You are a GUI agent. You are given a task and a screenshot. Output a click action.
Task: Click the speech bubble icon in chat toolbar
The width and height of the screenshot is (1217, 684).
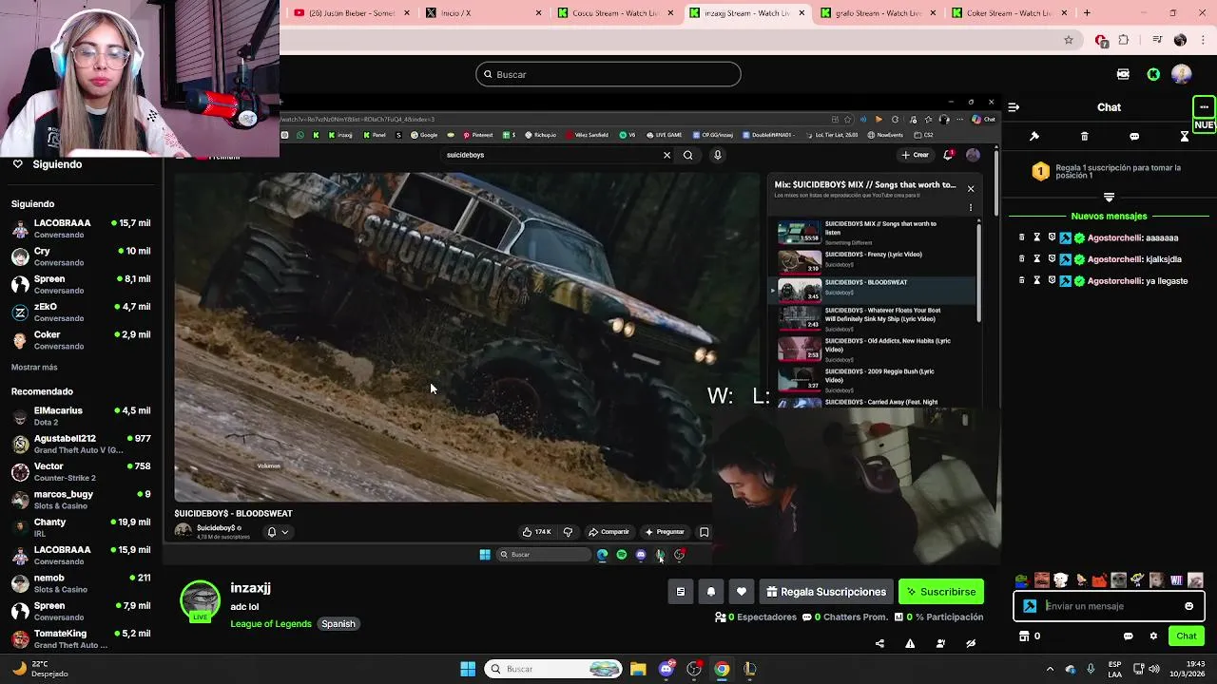1134,137
